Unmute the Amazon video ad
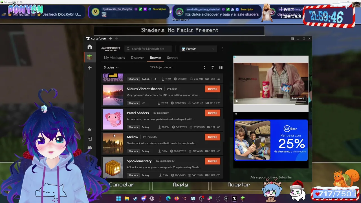Image resolution: width=361 pixels, height=203 pixels. click(x=237, y=101)
